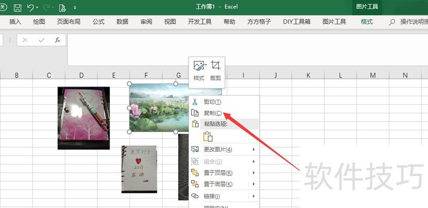Select column M header

pos(373,75)
